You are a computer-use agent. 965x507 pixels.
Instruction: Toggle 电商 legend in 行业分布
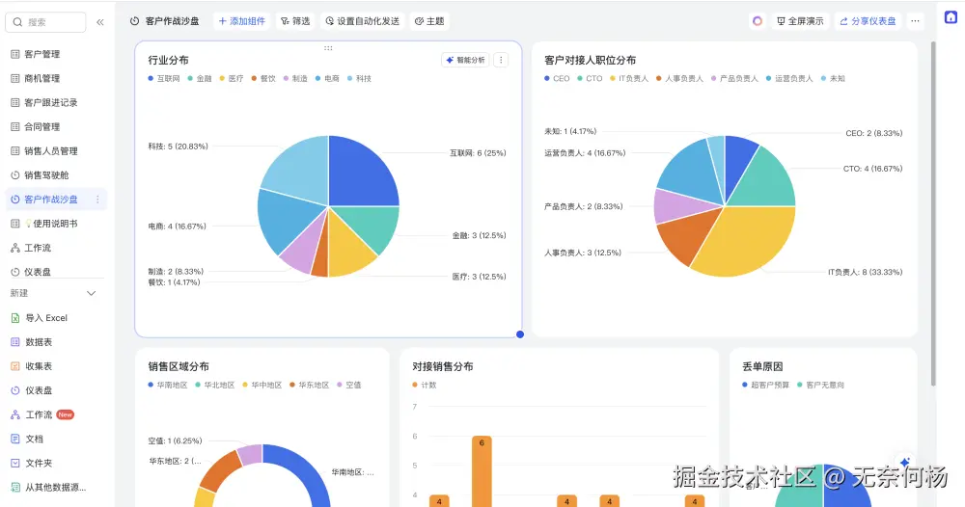pyautogui.click(x=327, y=79)
